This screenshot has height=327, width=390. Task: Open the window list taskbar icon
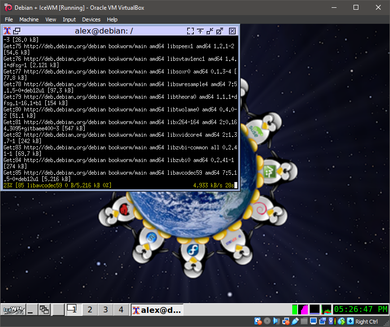point(45,309)
